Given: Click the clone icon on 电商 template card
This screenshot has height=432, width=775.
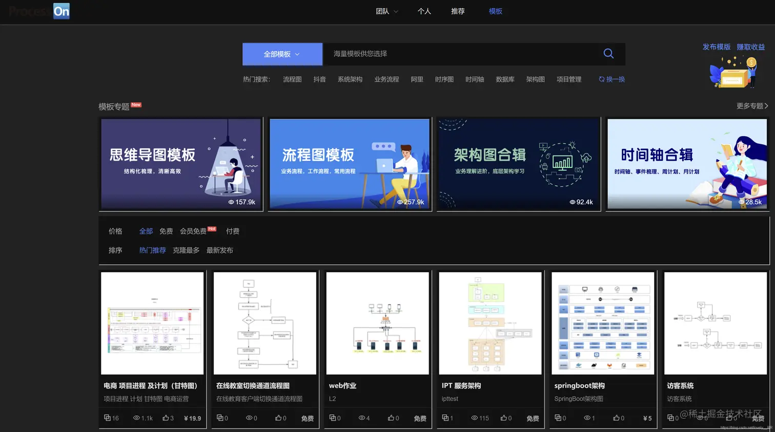Looking at the screenshot, I should point(106,418).
